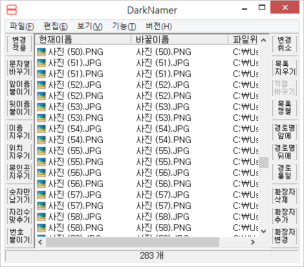304x267 pixels.
Task: Click the image icon beside 사진 (53).PNG
Action: (41, 118)
